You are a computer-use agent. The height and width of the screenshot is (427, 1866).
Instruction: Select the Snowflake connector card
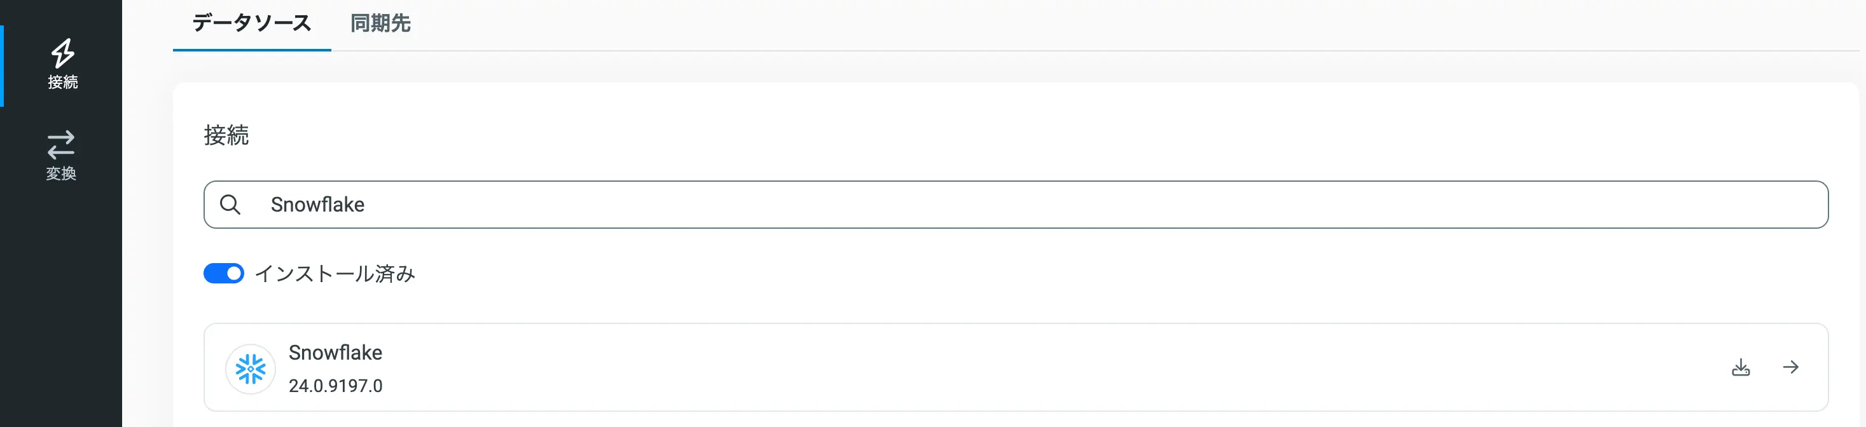pyautogui.click(x=1014, y=368)
